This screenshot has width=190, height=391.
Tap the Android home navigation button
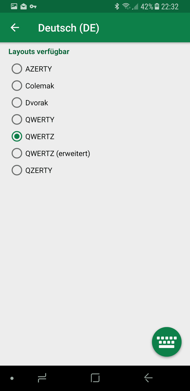click(95, 378)
